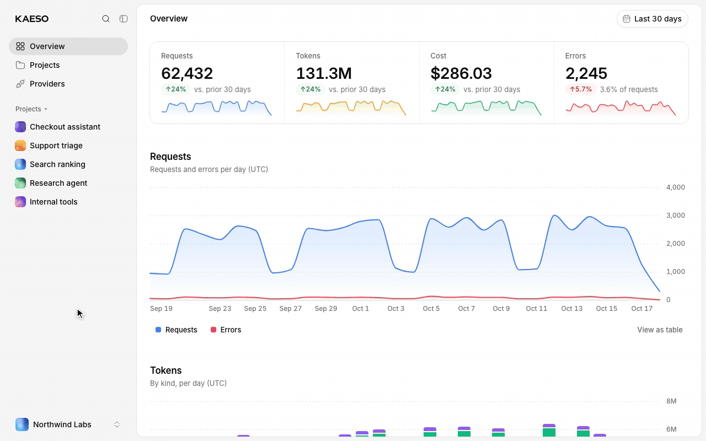Open the Support triage project
Viewport: 706px width, 441px height.
68,146
